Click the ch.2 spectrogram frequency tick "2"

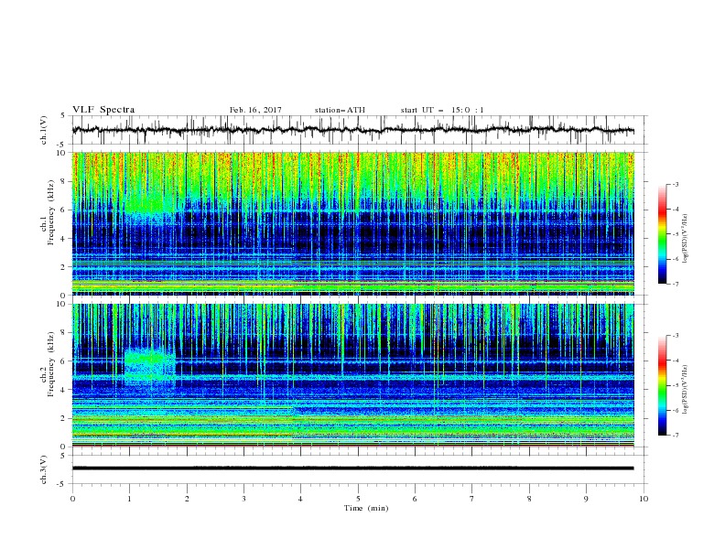(x=64, y=418)
